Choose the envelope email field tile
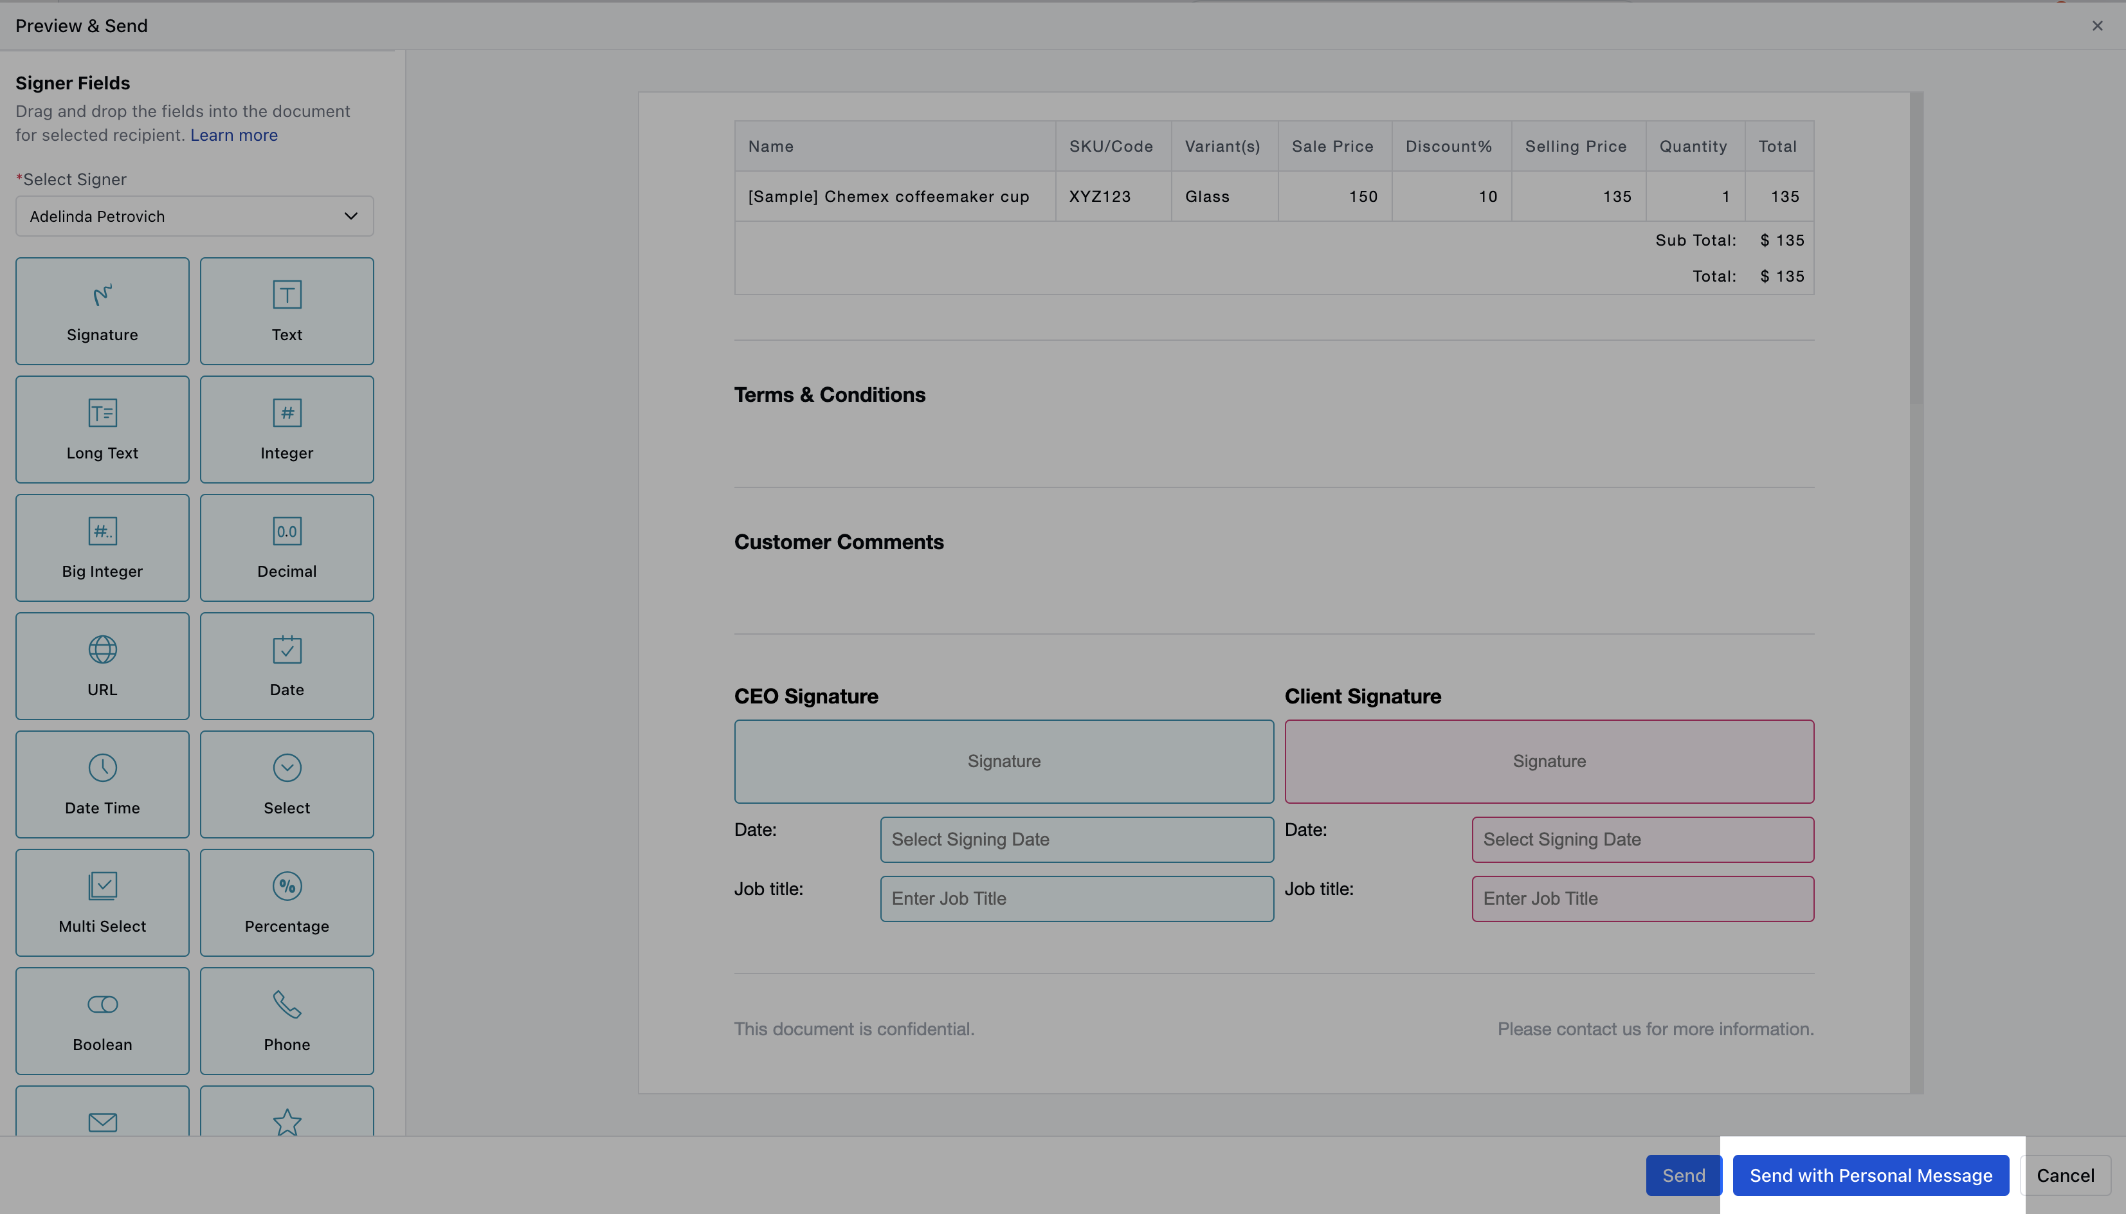Viewport: 2126px width, 1214px height. point(102,1112)
